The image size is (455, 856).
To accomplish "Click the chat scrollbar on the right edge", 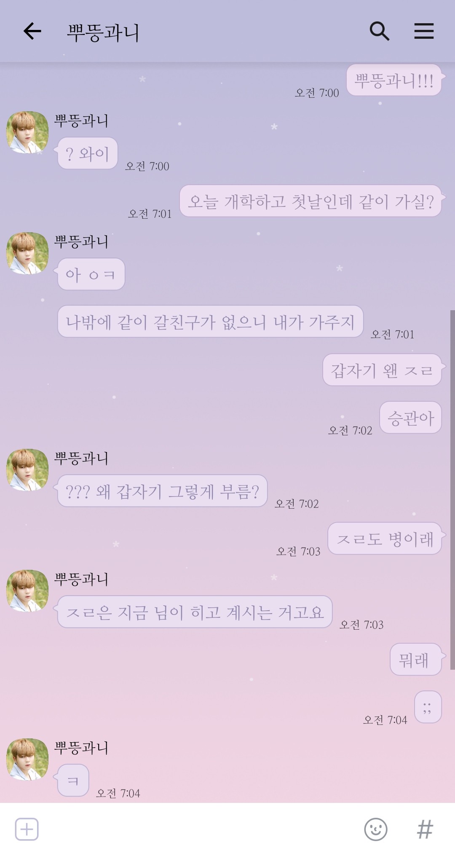I will pos(452,490).
